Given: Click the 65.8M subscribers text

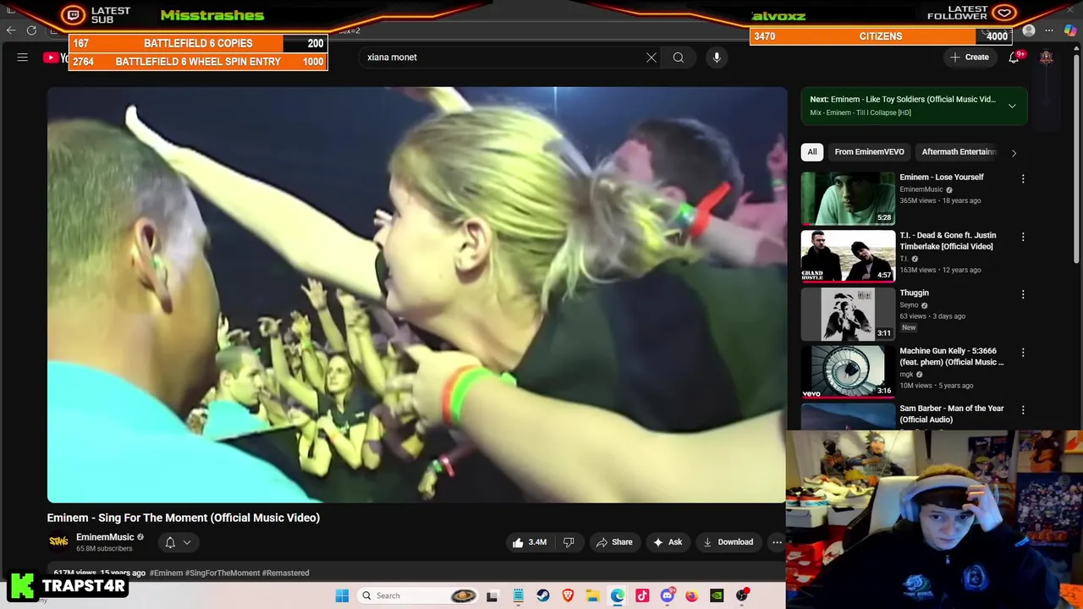Looking at the screenshot, I should [104, 549].
